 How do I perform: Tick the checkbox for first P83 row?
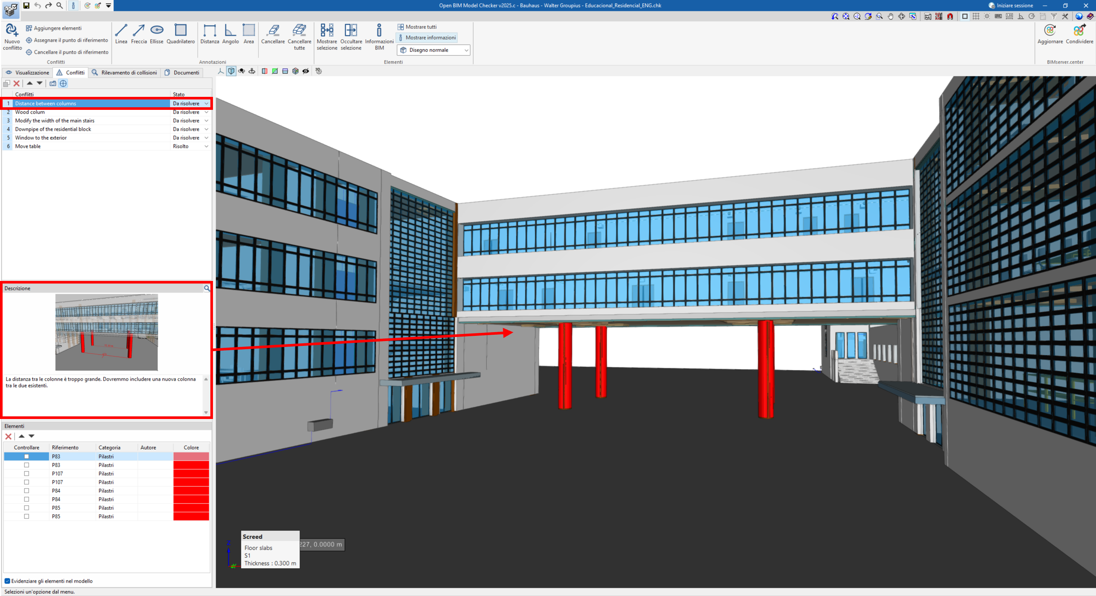click(x=26, y=456)
